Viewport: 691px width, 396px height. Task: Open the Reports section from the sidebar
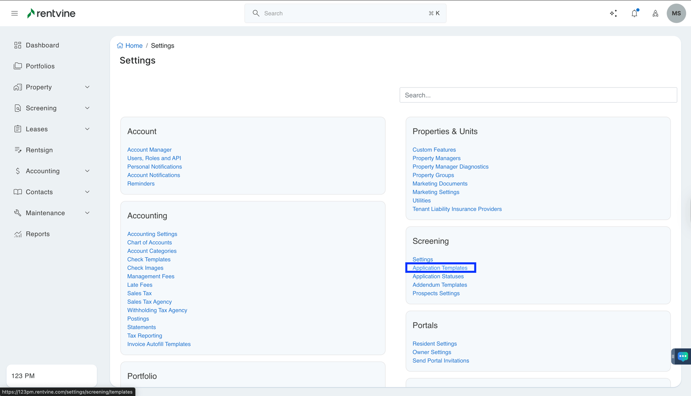tap(37, 234)
